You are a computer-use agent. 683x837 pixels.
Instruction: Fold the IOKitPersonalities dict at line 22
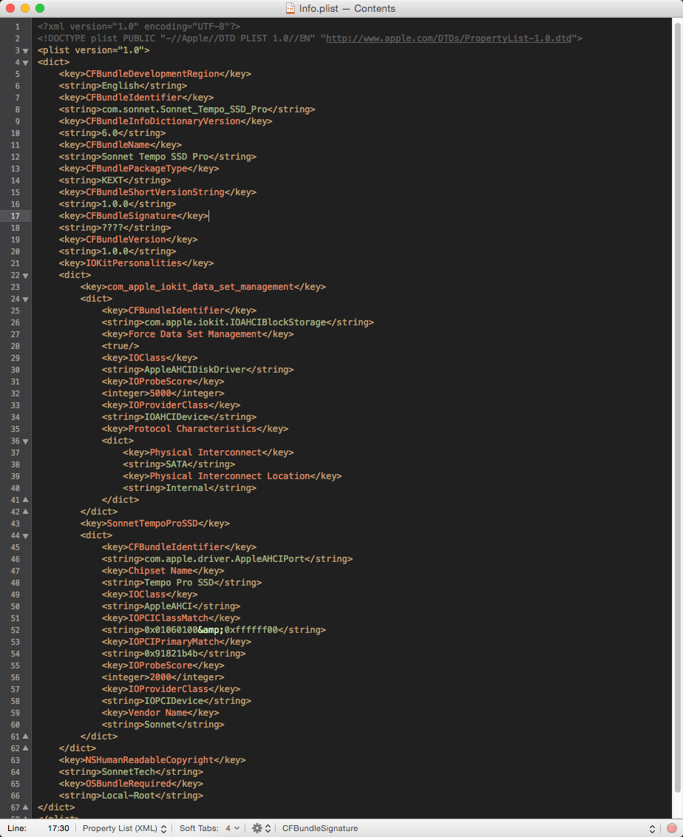25,276
